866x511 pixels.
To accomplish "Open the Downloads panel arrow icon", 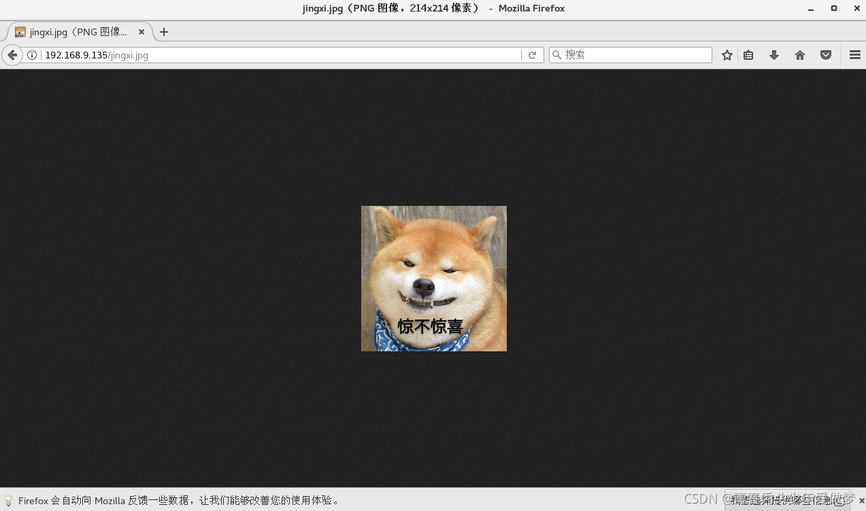I will (773, 54).
